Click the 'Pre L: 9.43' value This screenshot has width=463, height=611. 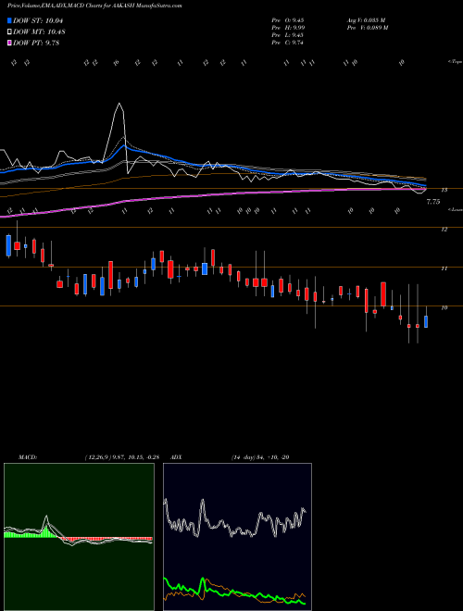click(x=288, y=35)
